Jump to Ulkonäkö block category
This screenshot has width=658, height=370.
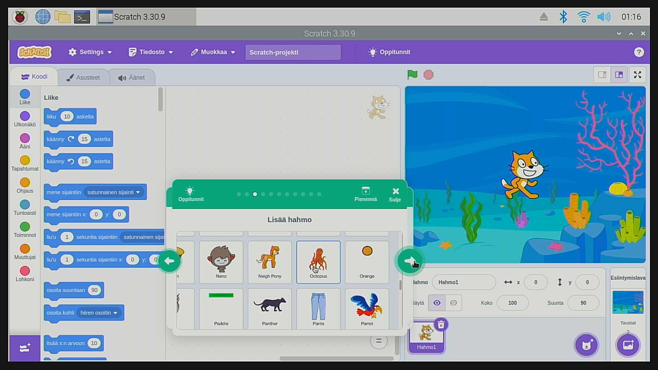pos(25,119)
